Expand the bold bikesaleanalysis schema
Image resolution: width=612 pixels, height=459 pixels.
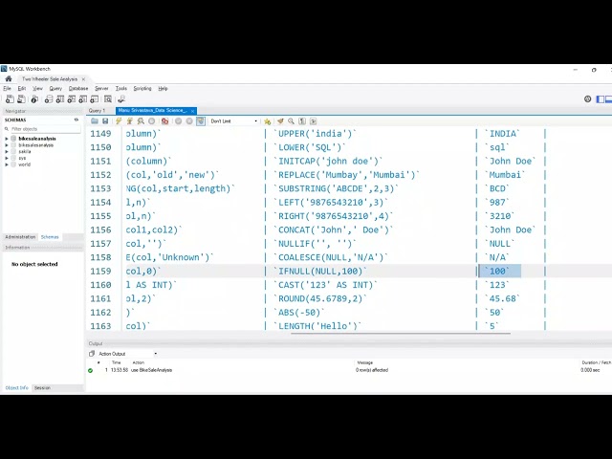pyautogui.click(x=7, y=139)
